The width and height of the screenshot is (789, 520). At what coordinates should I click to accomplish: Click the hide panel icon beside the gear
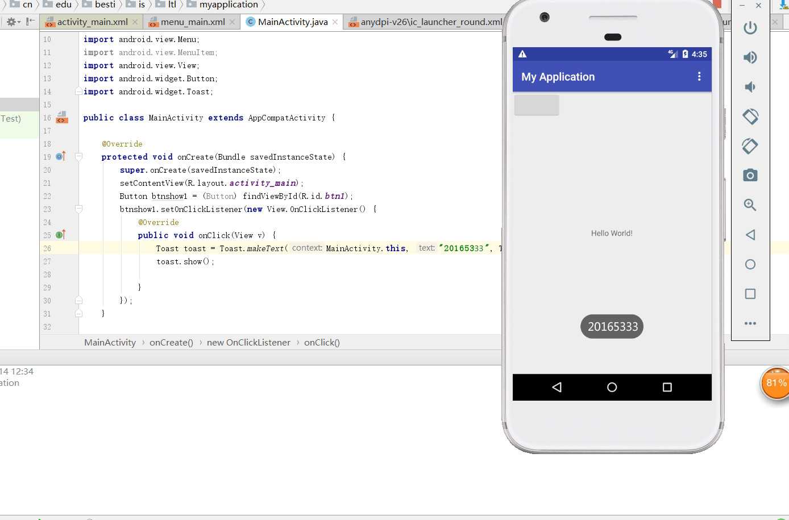[31, 22]
